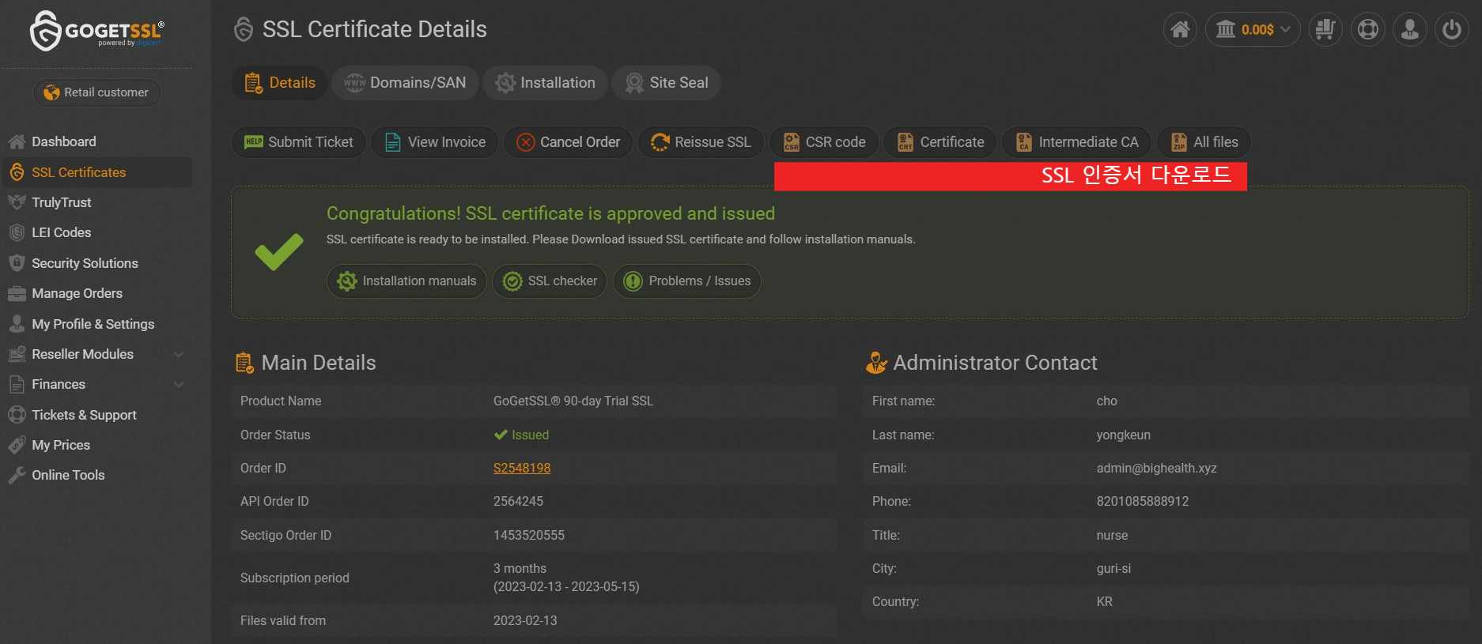Select the API Order ID 2564245
The width and height of the screenshot is (1482, 644).
(x=518, y=501)
